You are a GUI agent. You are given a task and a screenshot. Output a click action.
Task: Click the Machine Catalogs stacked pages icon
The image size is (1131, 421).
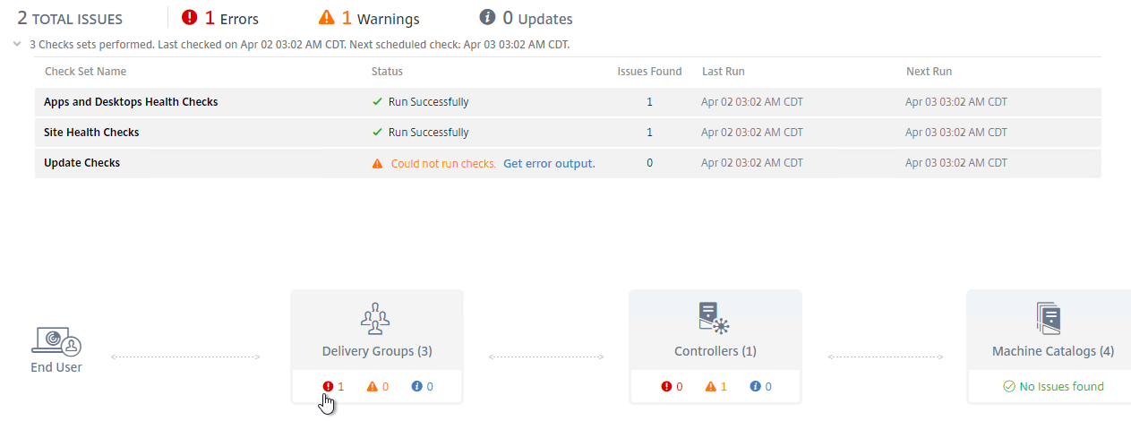(1049, 318)
